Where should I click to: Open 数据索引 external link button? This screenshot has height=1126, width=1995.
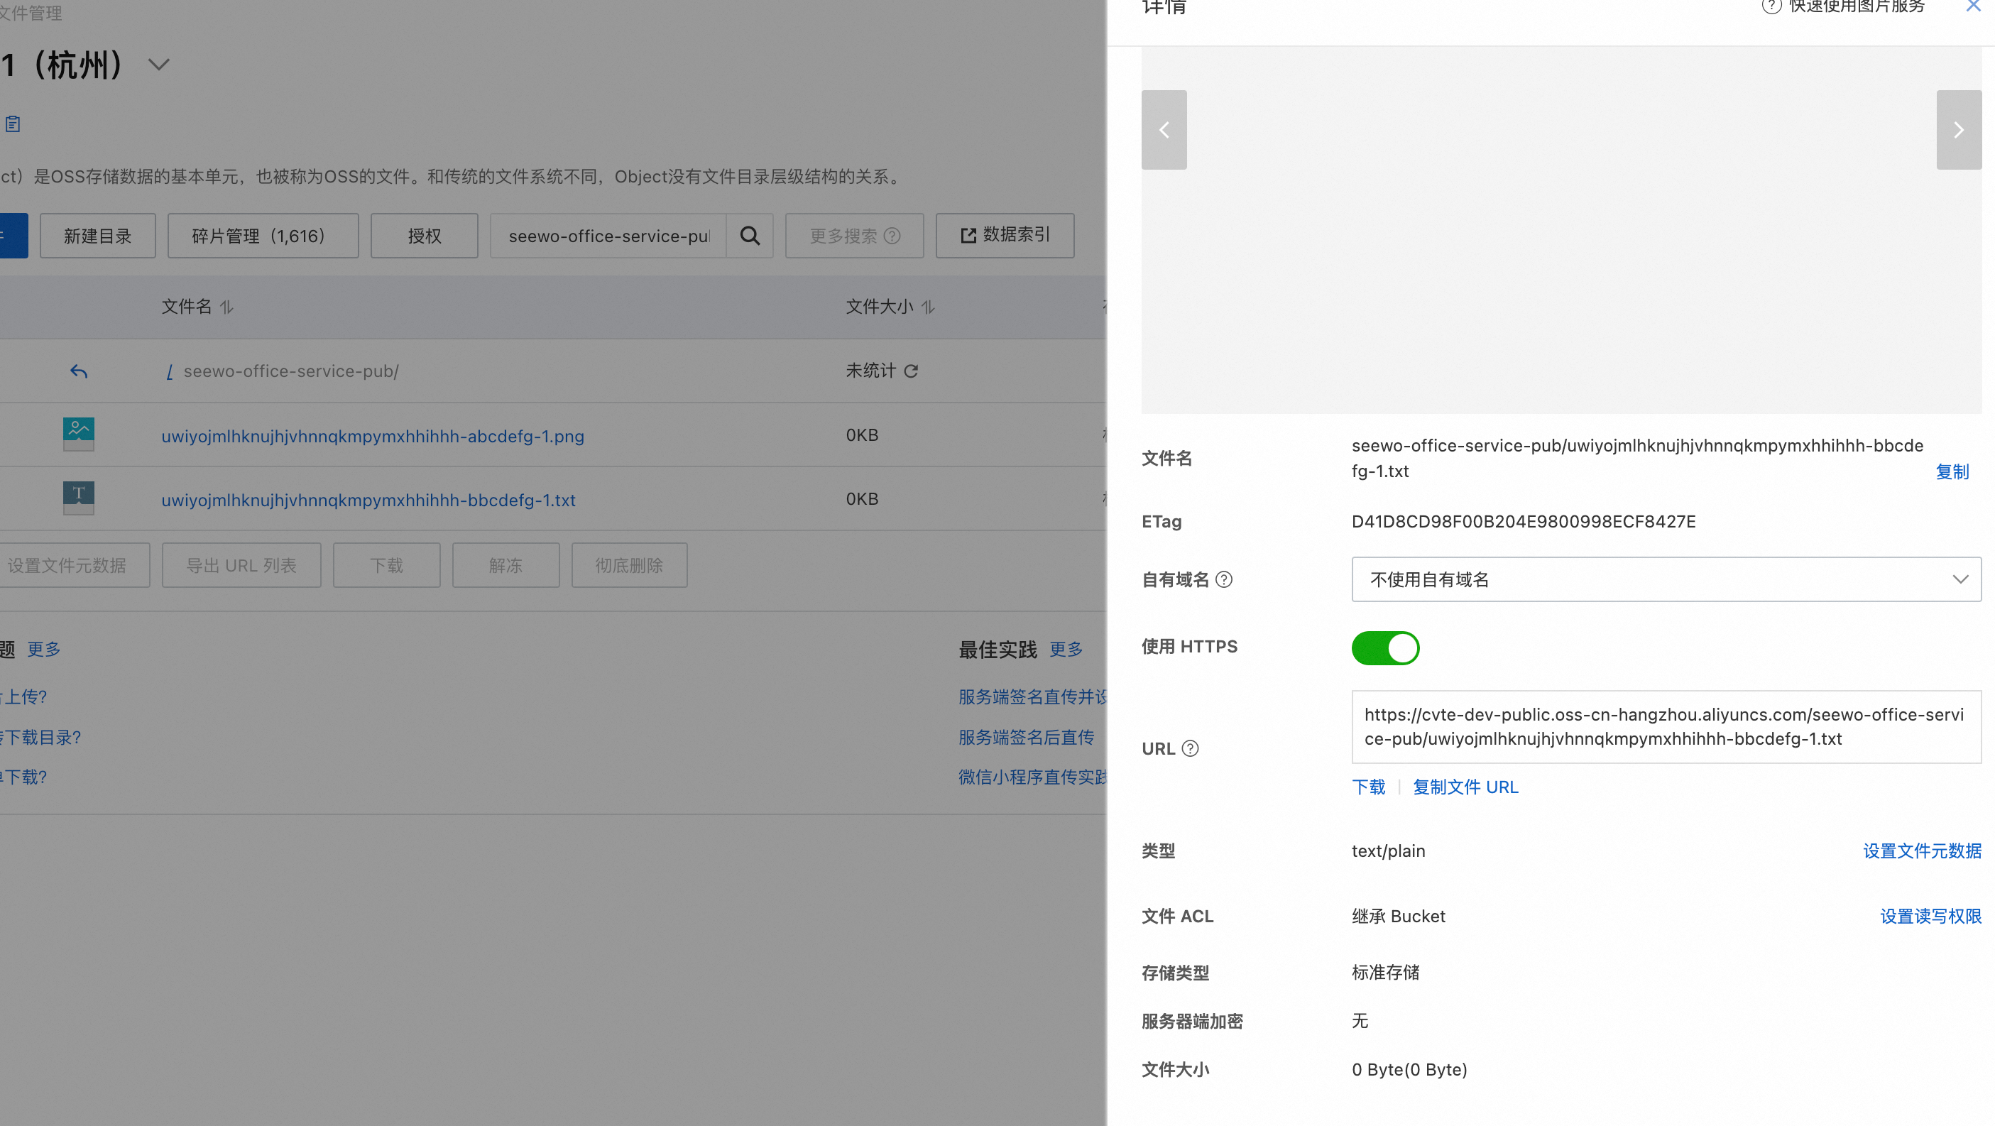(x=1005, y=236)
